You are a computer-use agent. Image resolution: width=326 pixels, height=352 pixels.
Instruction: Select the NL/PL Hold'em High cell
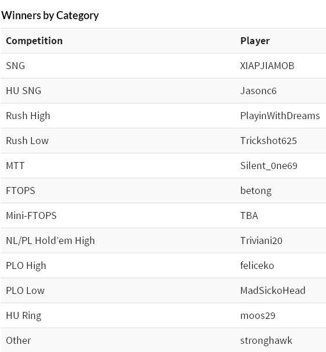tap(50, 241)
